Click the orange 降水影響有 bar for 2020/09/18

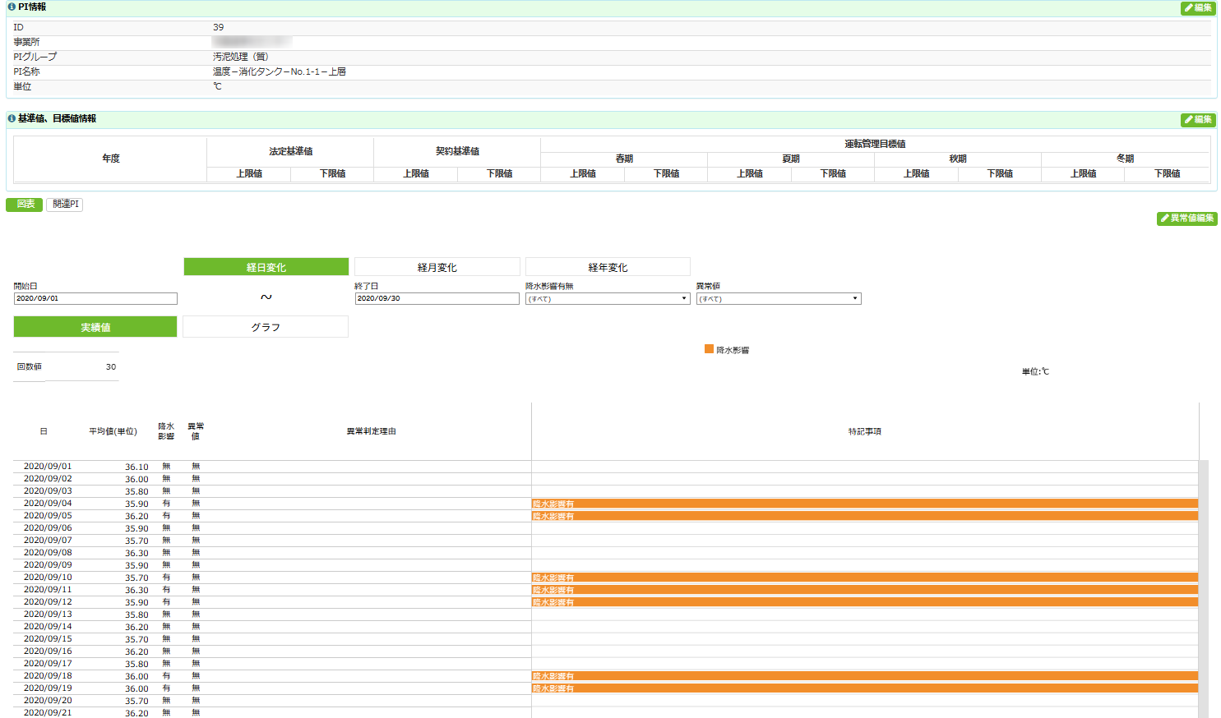pos(865,676)
